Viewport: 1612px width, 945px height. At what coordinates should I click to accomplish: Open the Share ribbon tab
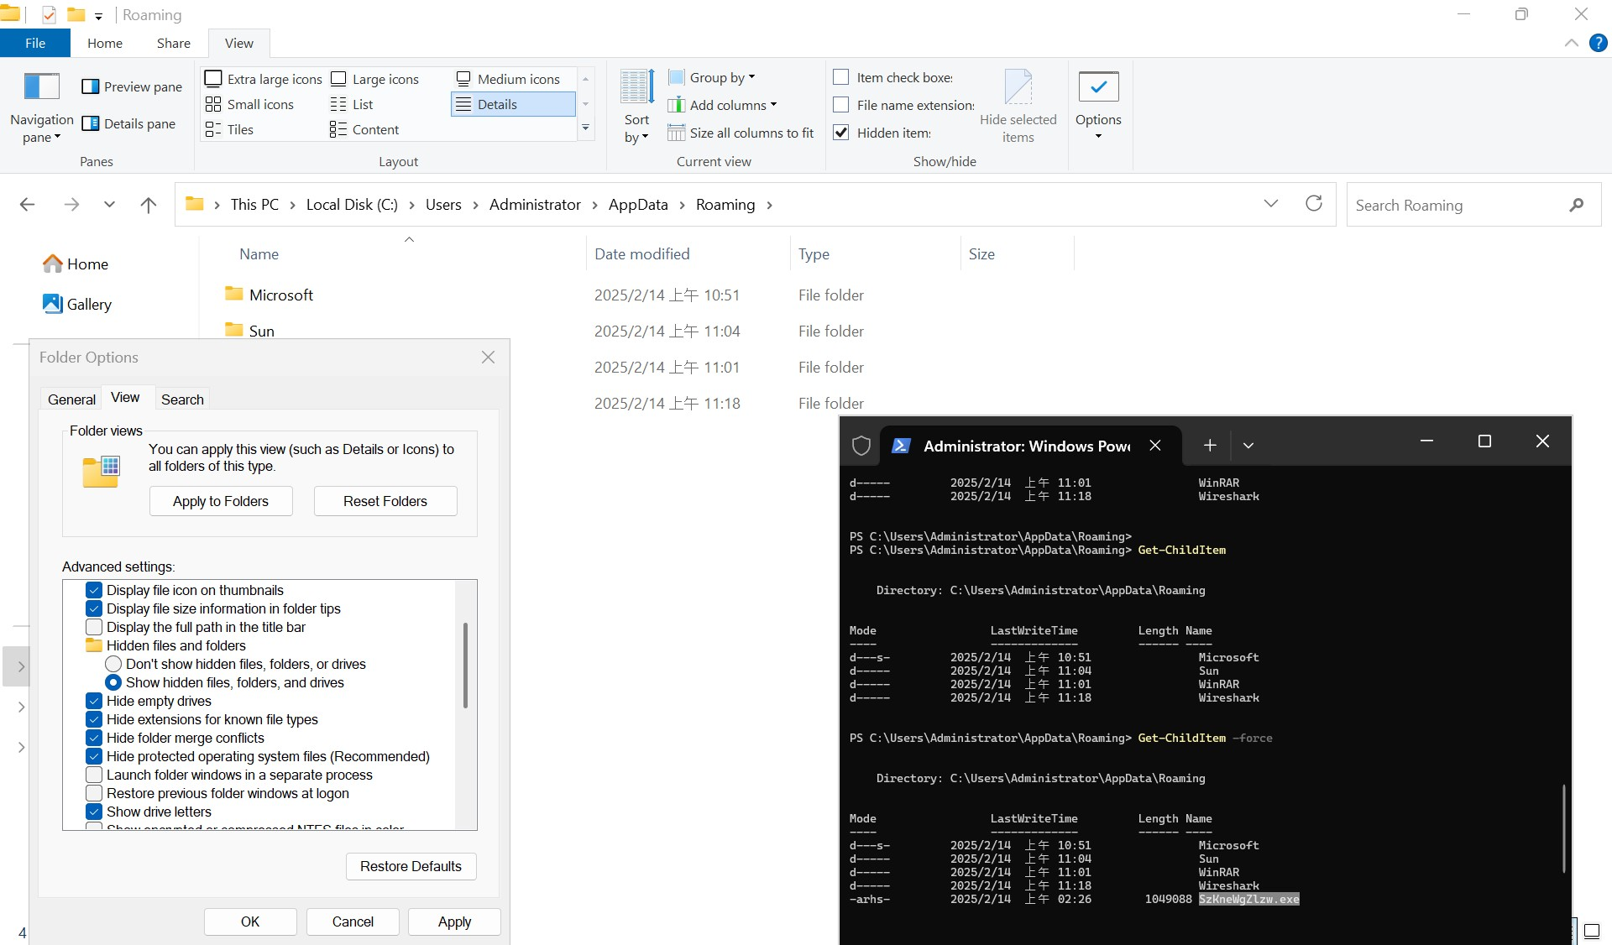point(172,43)
